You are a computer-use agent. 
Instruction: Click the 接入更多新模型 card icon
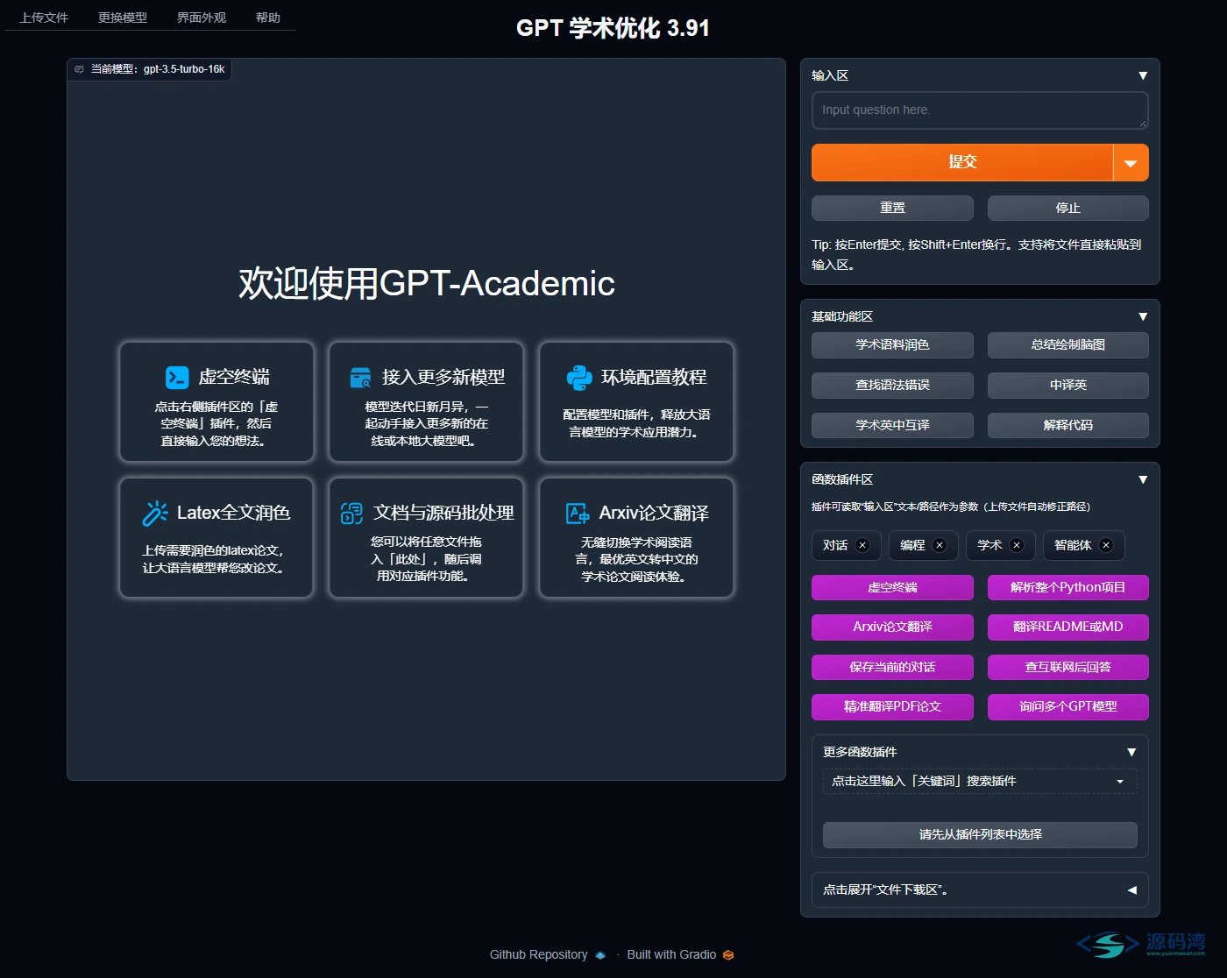[360, 378]
